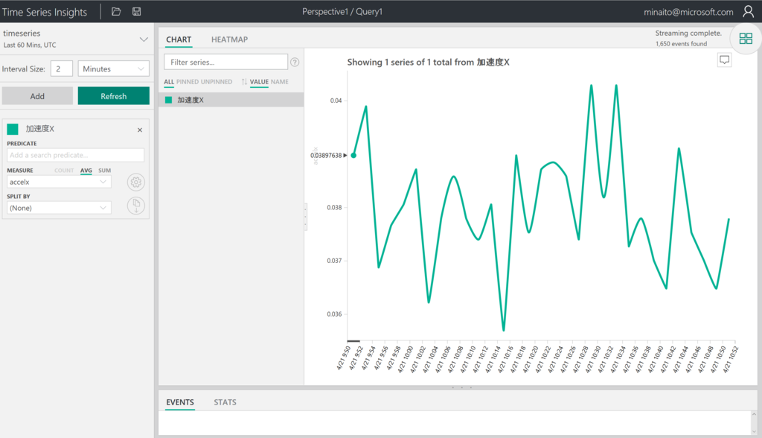This screenshot has height=438, width=762.
Task: Open the accelx measure dropdown
Action: click(x=59, y=182)
